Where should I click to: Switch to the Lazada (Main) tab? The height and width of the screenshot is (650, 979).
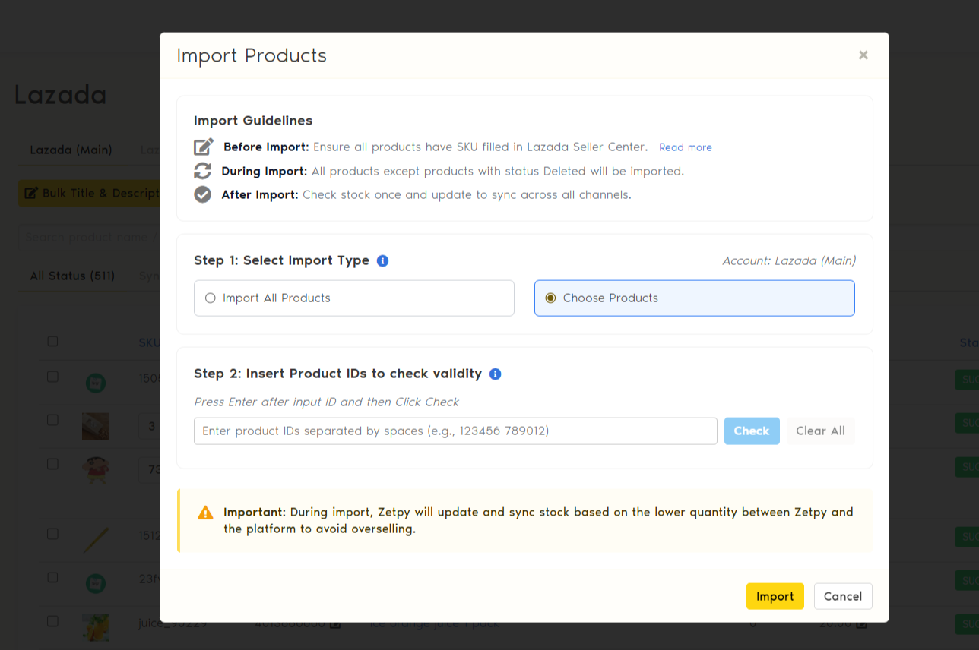pyautogui.click(x=71, y=150)
